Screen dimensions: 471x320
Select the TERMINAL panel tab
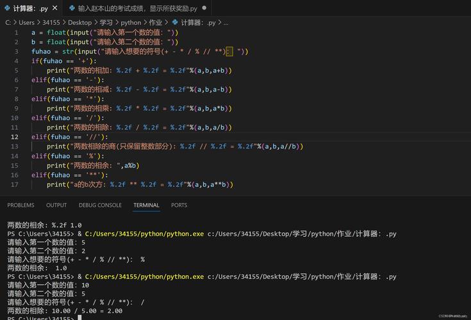pyautogui.click(x=146, y=205)
